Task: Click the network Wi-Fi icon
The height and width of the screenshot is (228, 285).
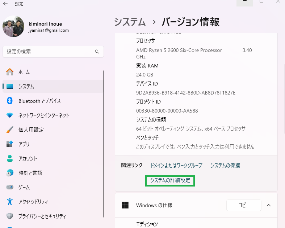Action: point(10,115)
